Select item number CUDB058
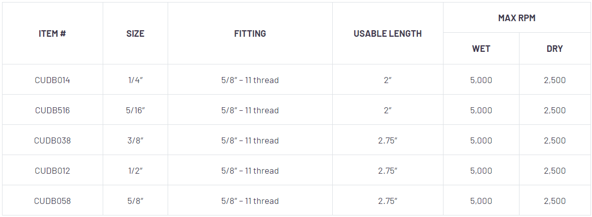592x217 pixels. tap(52, 201)
